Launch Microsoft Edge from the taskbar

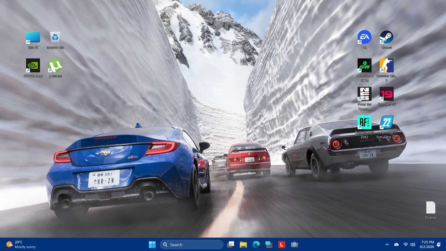(256, 244)
